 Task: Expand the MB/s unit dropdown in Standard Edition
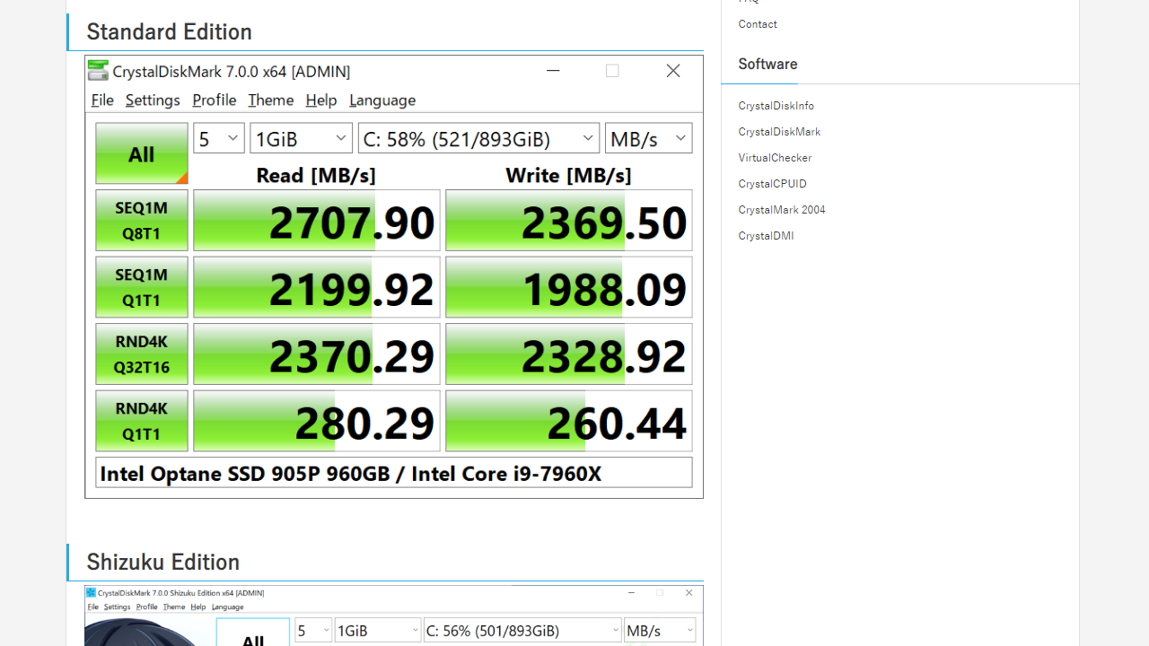click(x=648, y=138)
